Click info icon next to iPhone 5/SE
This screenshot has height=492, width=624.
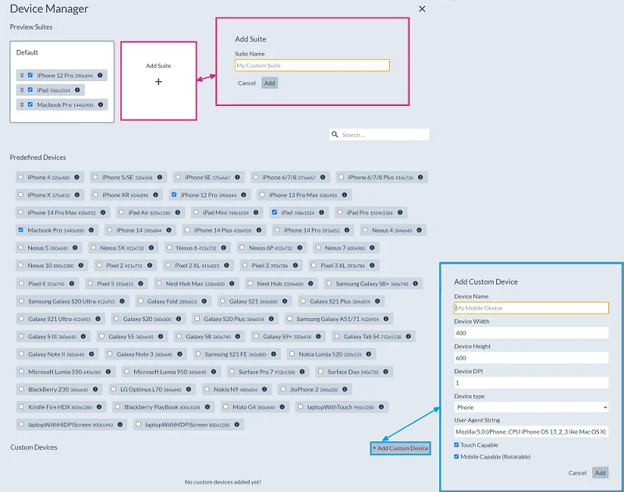tap(160, 178)
